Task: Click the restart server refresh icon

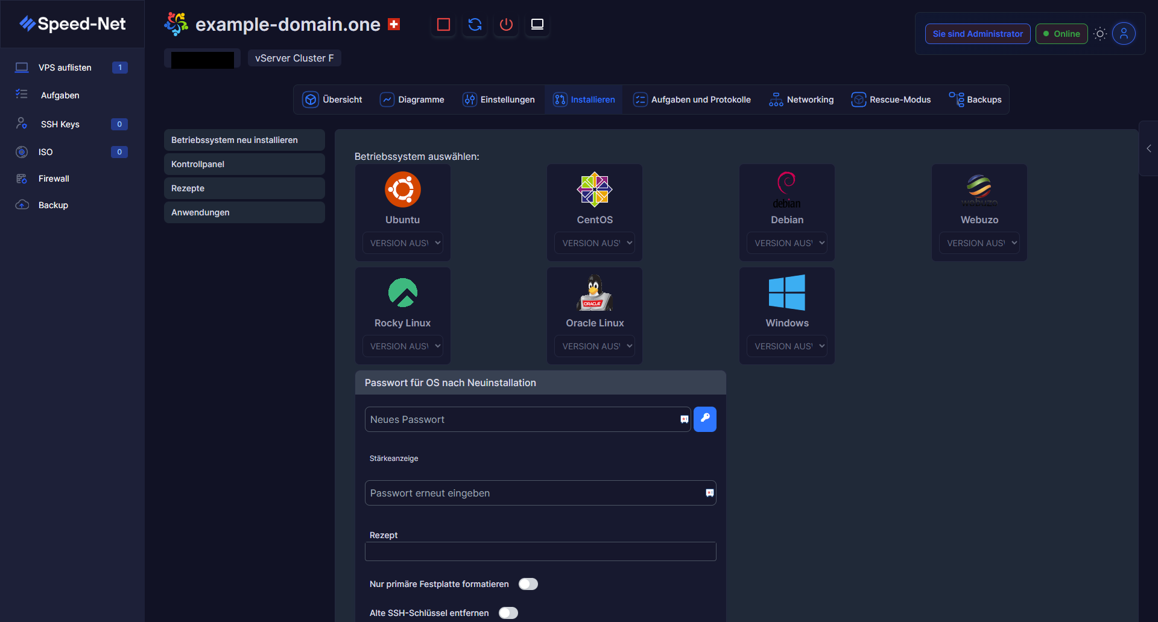Action: pyautogui.click(x=475, y=25)
